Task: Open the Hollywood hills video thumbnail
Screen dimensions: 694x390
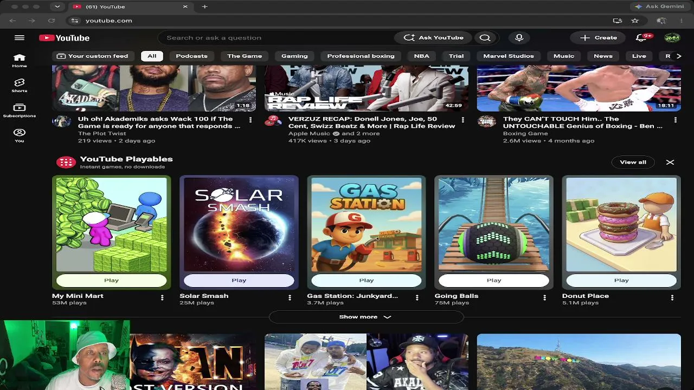Action: point(579,361)
